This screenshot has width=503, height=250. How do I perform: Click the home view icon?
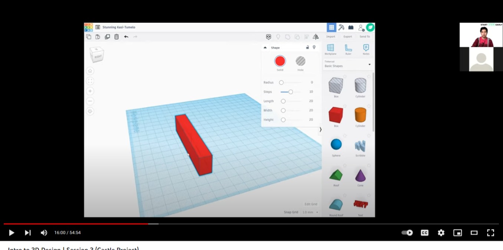coord(90,71)
